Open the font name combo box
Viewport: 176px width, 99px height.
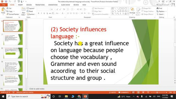click(x=44, y=9)
